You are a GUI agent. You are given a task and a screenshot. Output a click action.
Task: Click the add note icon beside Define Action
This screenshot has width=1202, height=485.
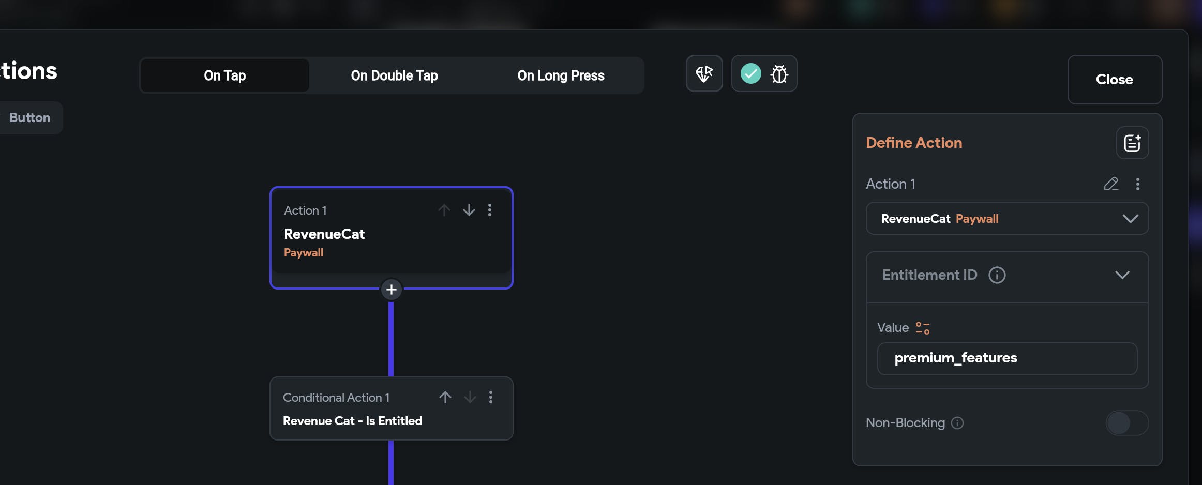click(x=1132, y=143)
